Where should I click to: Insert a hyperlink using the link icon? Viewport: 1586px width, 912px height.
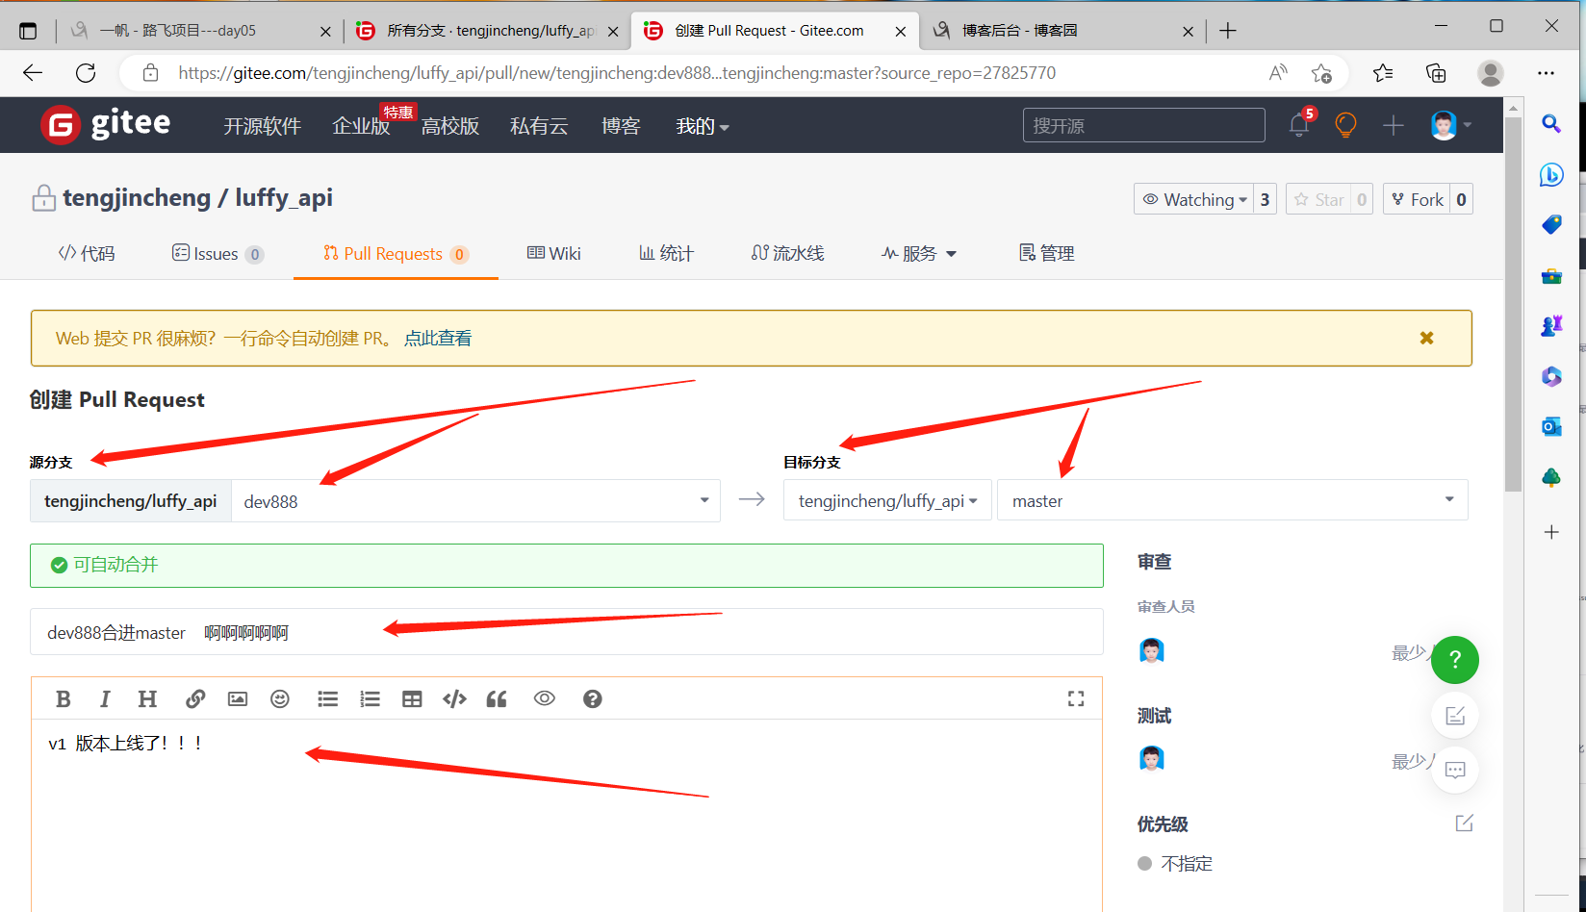click(195, 699)
